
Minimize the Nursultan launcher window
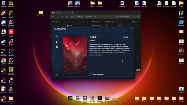click(x=128, y=29)
